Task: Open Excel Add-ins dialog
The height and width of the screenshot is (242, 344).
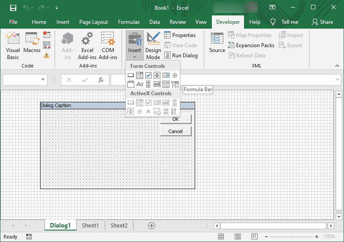Action: coord(87,46)
